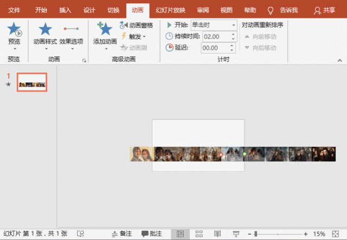The width and height of the screenshot is (347, 240).
Task: Open the Animation Pane (动画窗格)
Action: click(x=136, y=25)
